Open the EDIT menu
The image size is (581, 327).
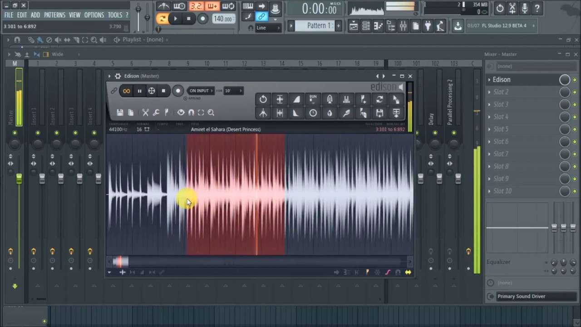[x=22, y=15]
